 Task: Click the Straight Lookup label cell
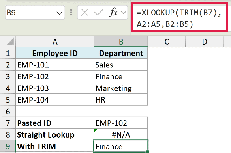pos(55,134)
